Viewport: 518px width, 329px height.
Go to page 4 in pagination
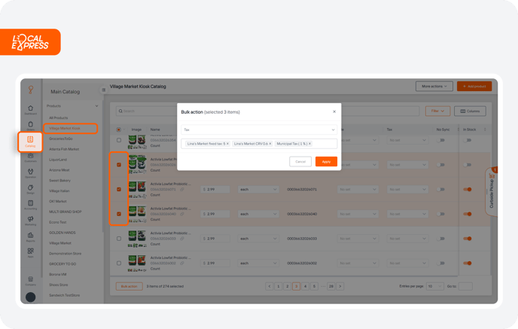(305, 286)
